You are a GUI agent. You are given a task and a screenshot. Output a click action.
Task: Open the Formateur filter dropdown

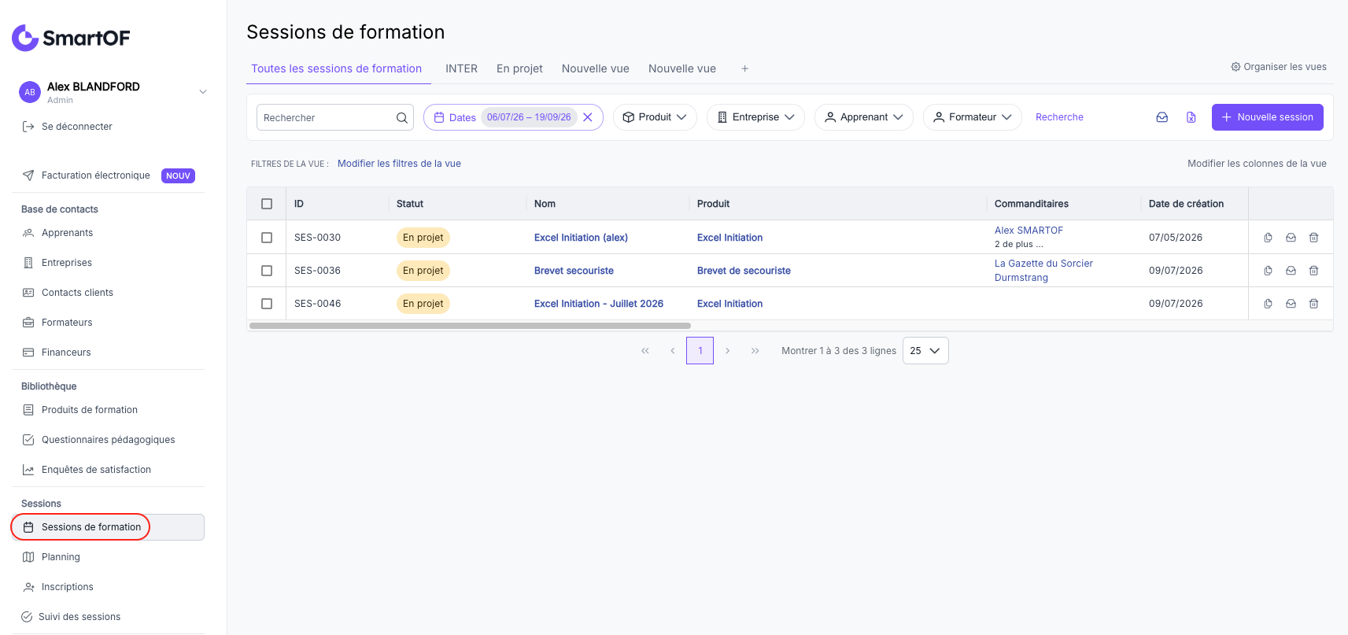972,117
